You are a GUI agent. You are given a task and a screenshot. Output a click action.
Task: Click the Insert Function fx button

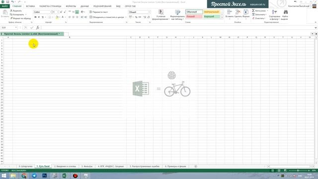coord(38,28)
